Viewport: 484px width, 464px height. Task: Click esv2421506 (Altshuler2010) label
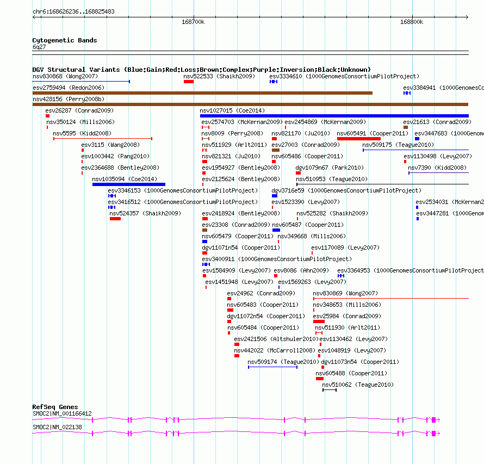point(276,339)
